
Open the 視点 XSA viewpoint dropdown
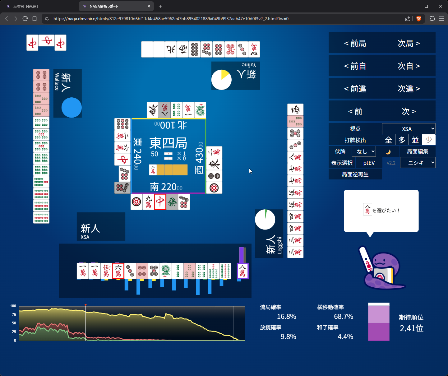pos(409,129)
